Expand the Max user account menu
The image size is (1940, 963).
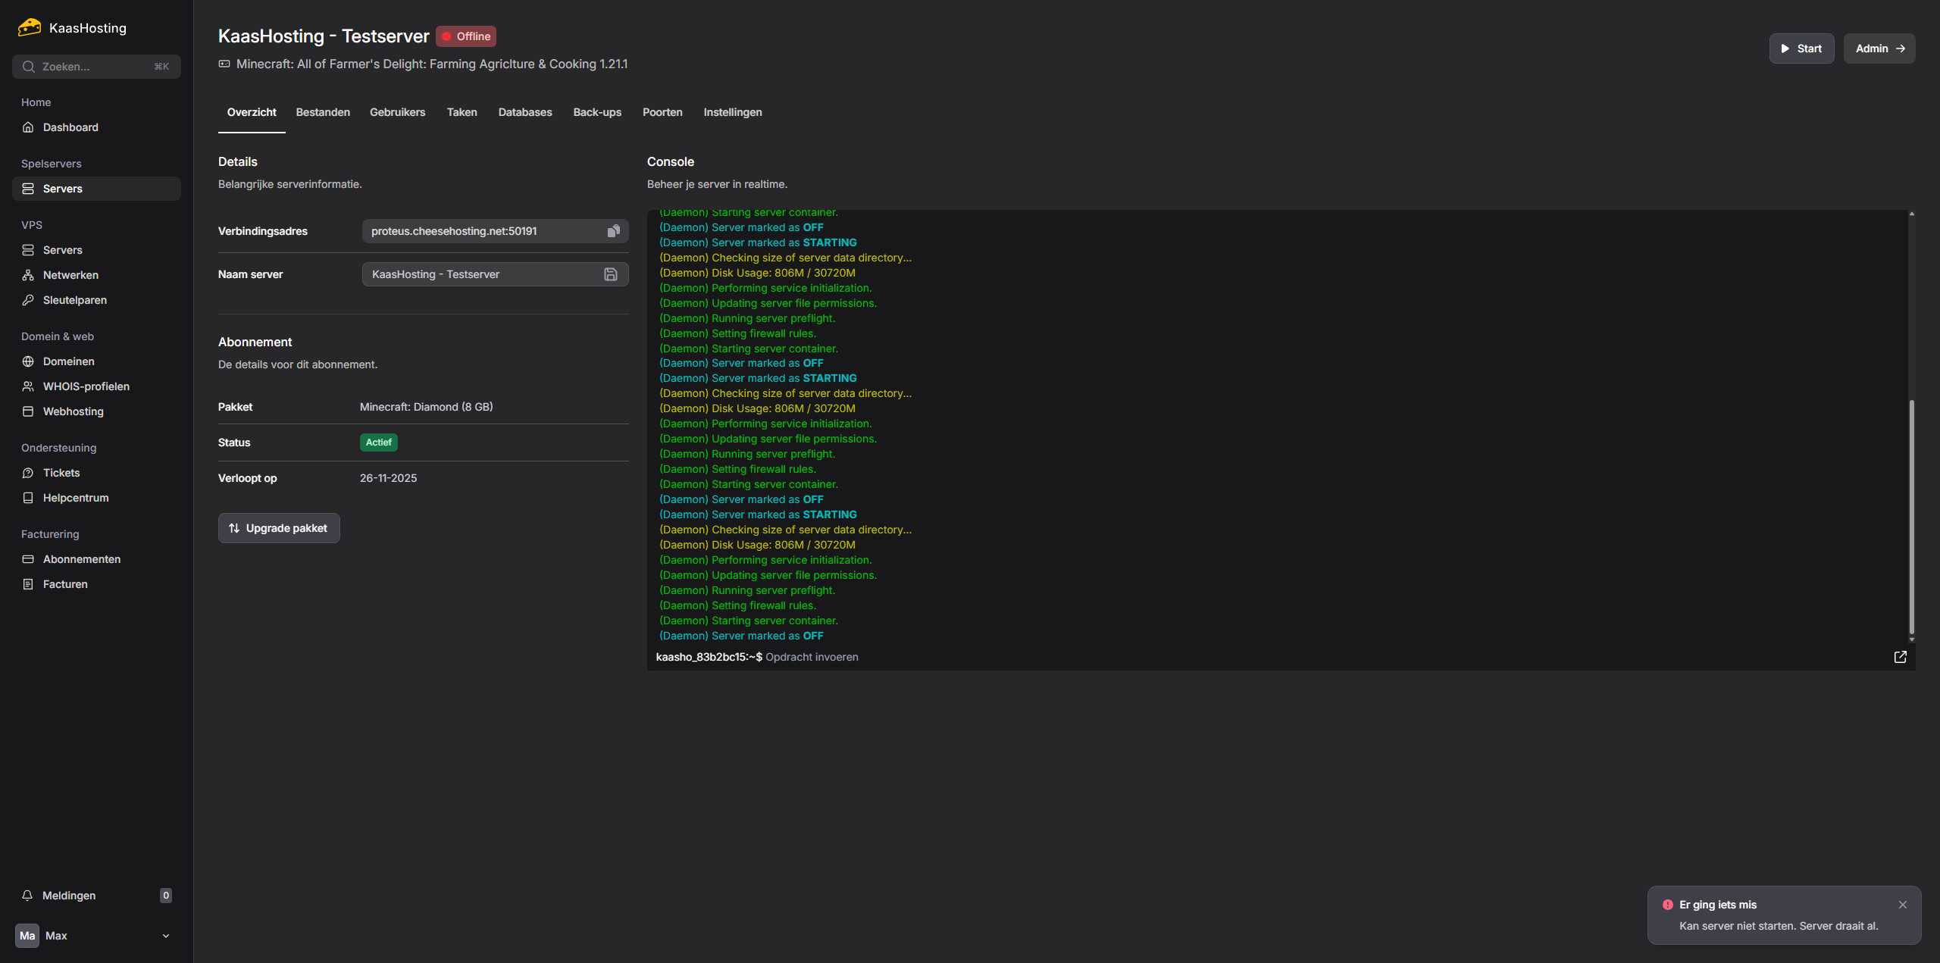[165, 936]
